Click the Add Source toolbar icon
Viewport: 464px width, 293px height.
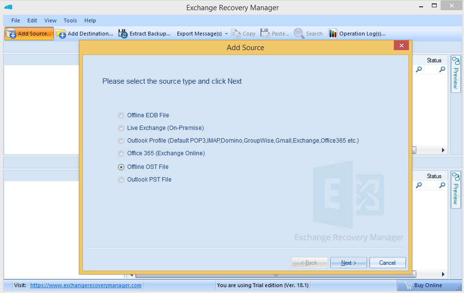tap(11, 34)
